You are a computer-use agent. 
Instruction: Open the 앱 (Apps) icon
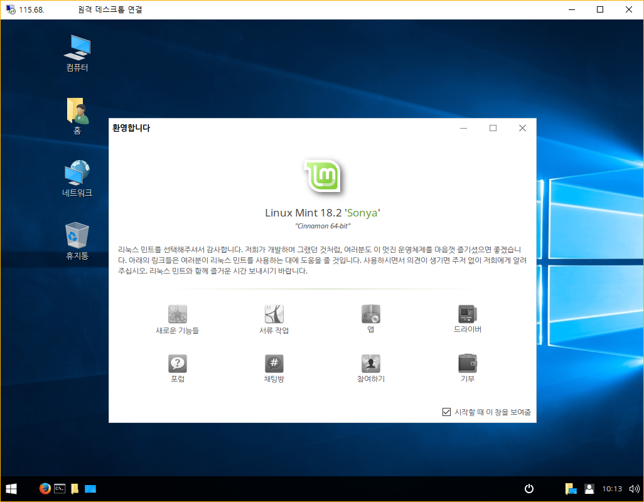tap(370, 314)
